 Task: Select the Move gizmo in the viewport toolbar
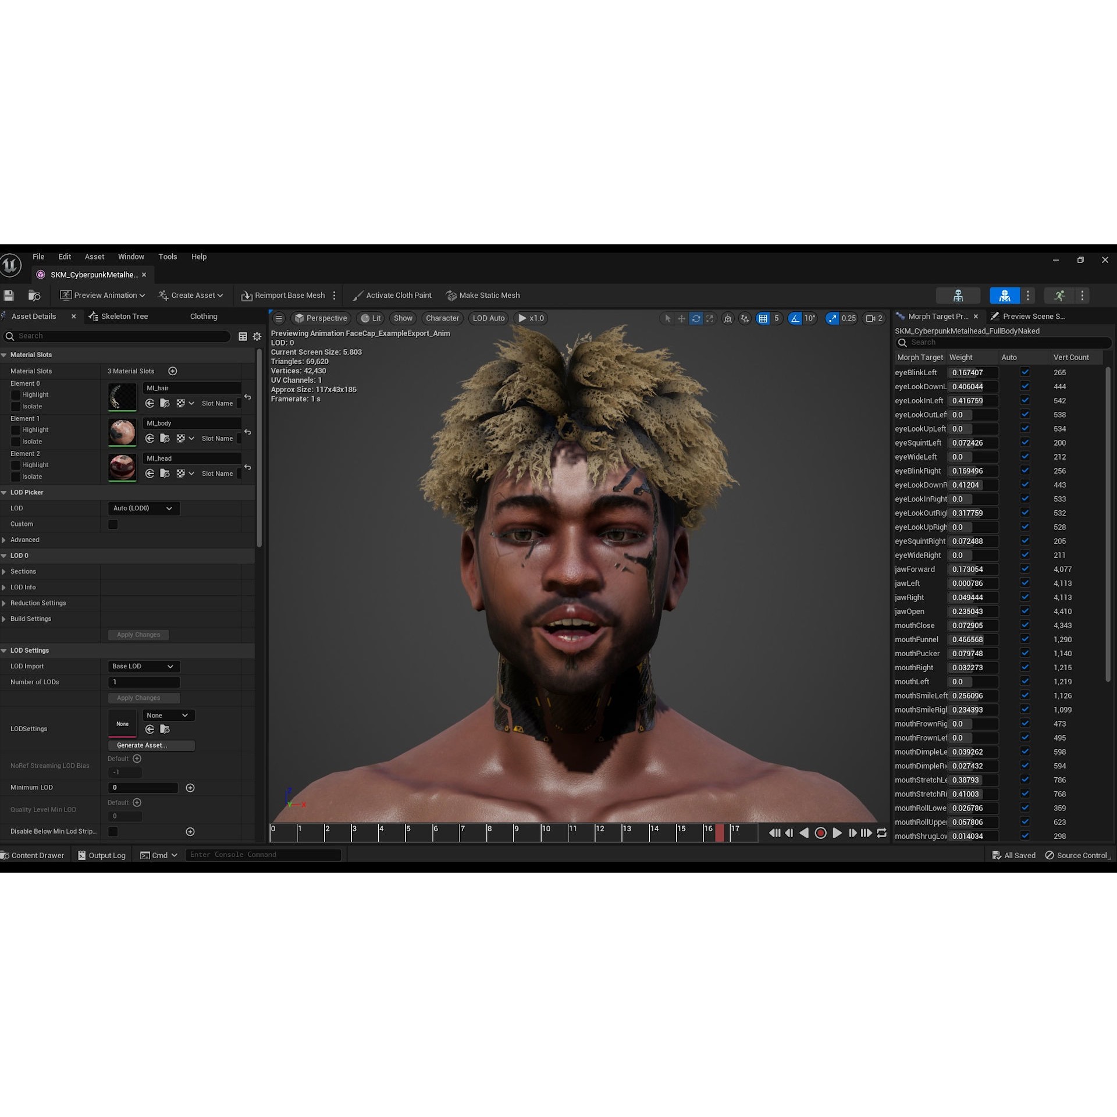pyautogui.click(x=681, y=318)
